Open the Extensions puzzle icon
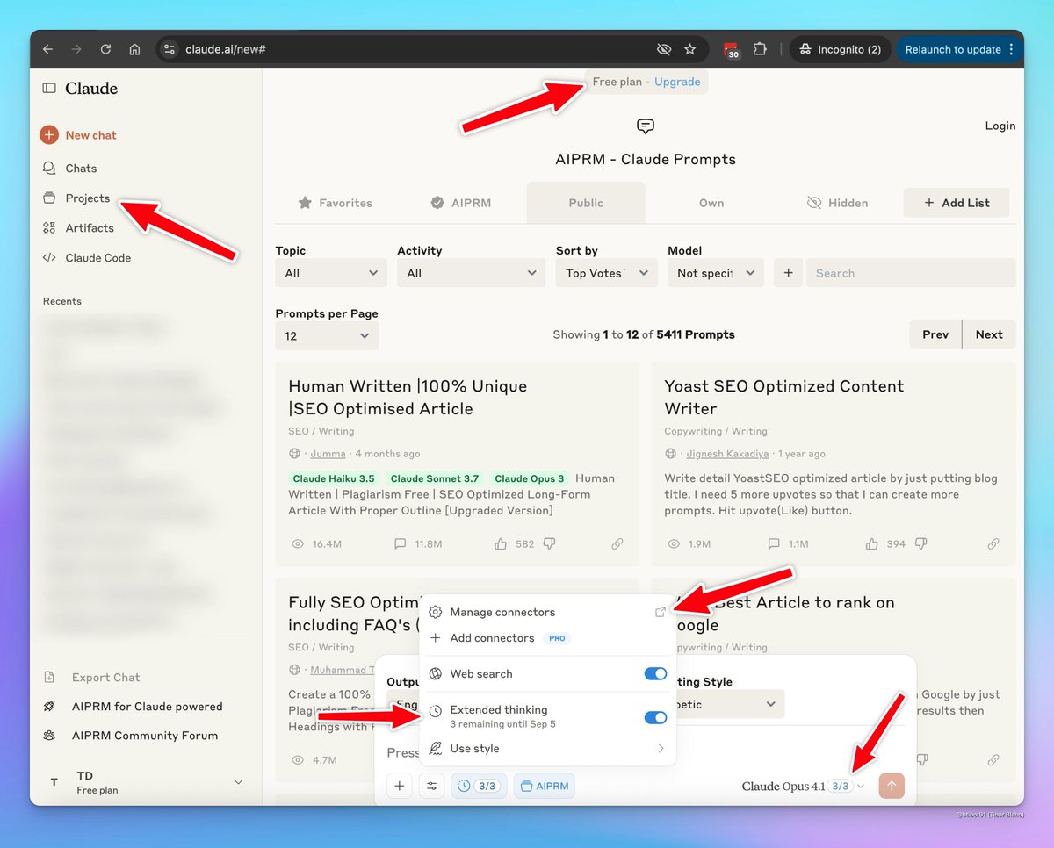 click(760, 49)
